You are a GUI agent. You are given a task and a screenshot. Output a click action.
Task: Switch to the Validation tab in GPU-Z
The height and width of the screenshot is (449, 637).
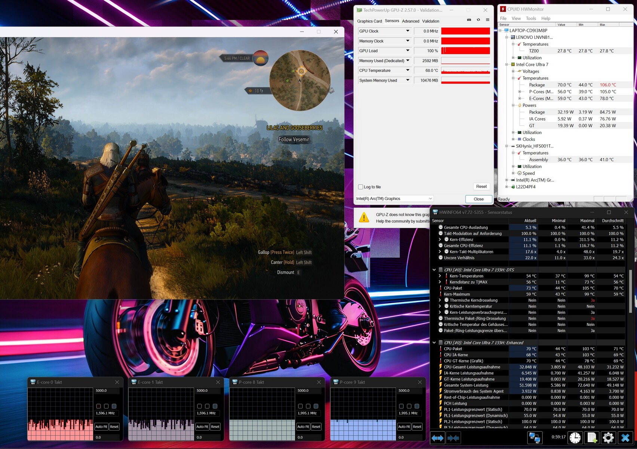pos(431,21)
